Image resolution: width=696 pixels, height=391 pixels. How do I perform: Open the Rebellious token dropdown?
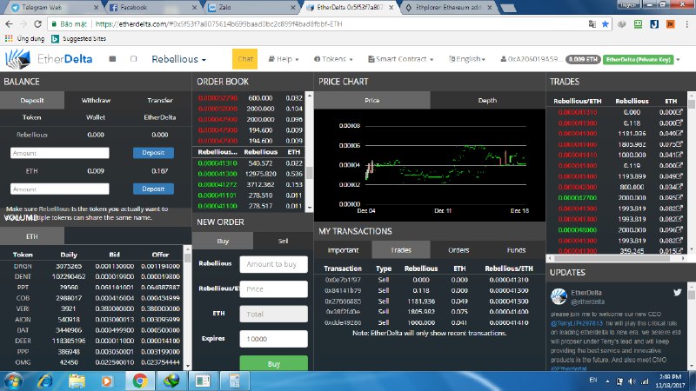click(x=179, y=59)
